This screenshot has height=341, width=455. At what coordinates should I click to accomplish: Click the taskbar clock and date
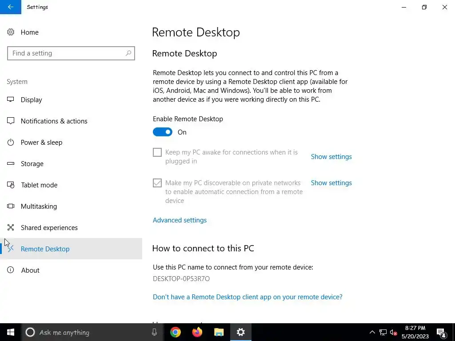click(x=415, y=332)
